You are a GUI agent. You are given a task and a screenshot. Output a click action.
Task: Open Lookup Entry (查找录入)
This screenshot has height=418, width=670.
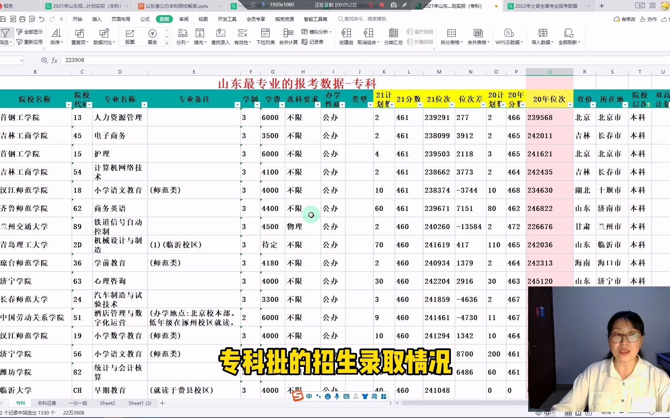(x=220, y=37)
